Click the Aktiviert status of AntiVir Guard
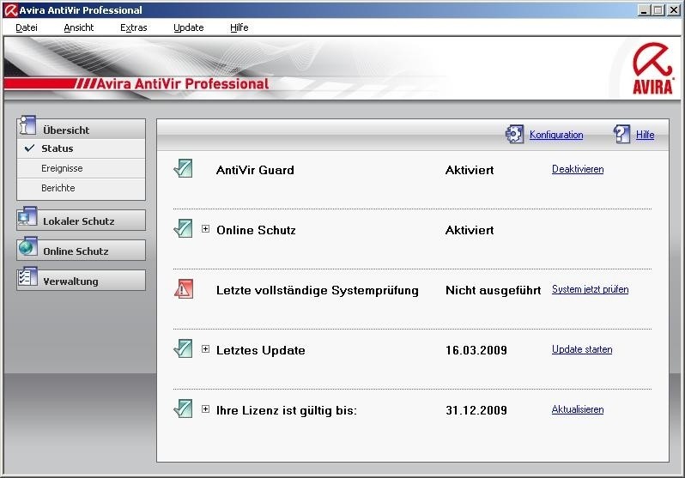Screen dimensions: 685x478 tap(470, 170)
